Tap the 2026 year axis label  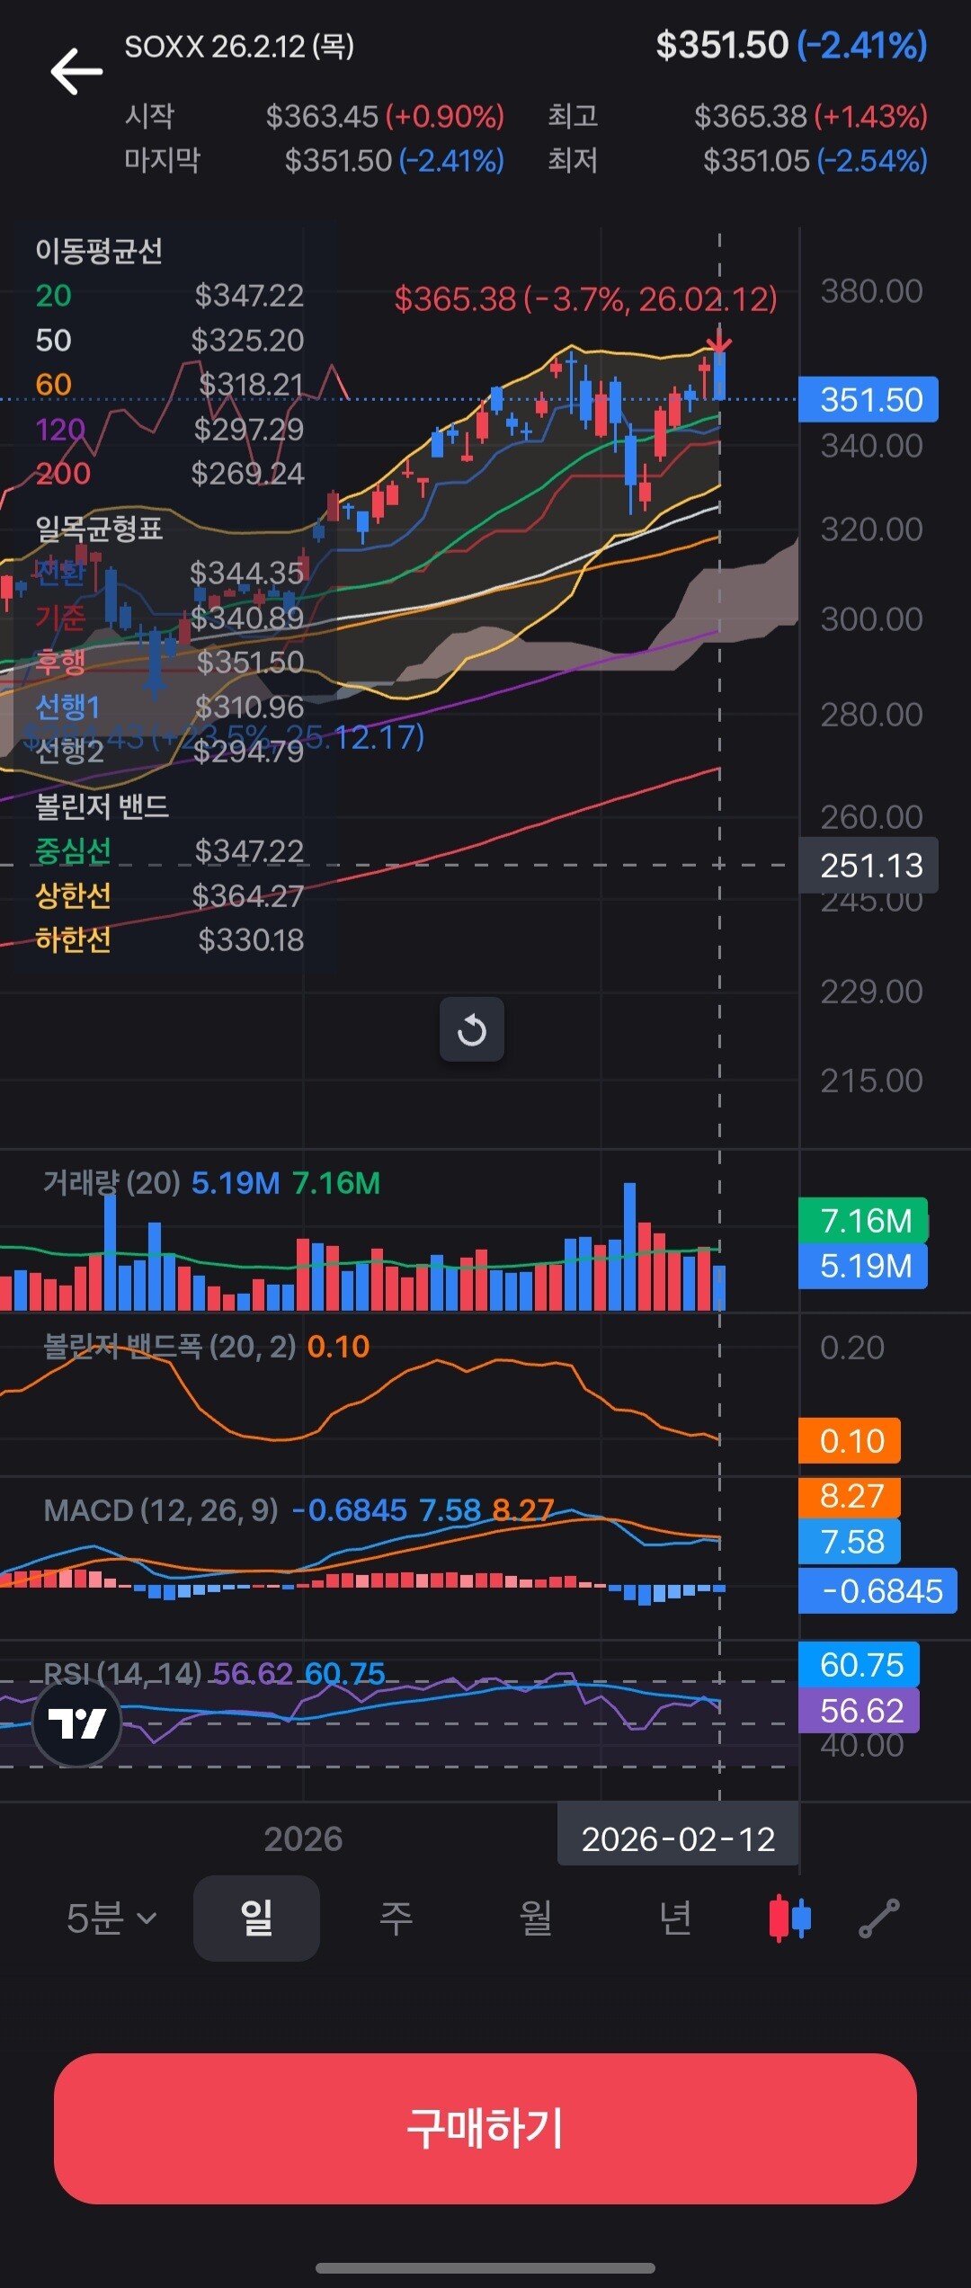pos(303,1838)
